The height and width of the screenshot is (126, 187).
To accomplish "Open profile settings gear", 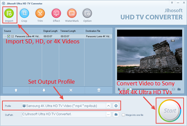I will [x=116, y=106].
